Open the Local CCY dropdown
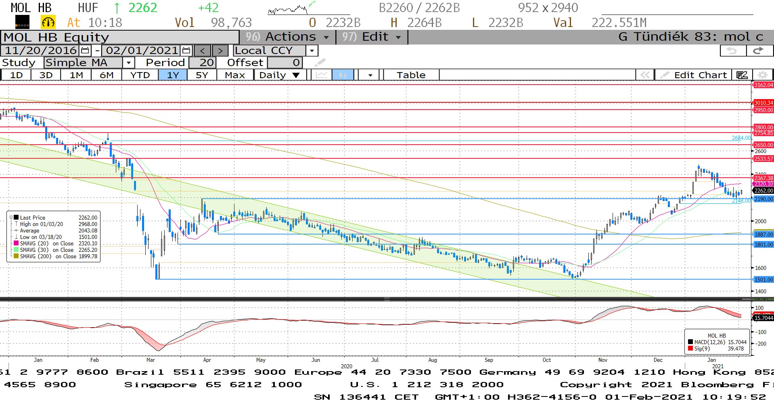This screenshot has height=413, width=774. tap(312, 51)
